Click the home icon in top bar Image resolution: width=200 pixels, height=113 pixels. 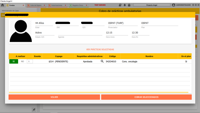click(3, 5)
